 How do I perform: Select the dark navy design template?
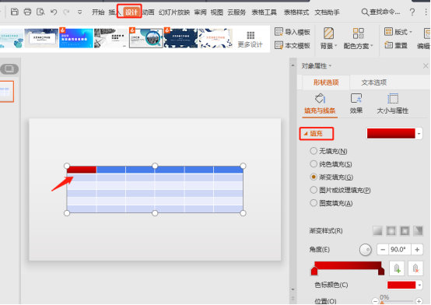tap(180, 38)
